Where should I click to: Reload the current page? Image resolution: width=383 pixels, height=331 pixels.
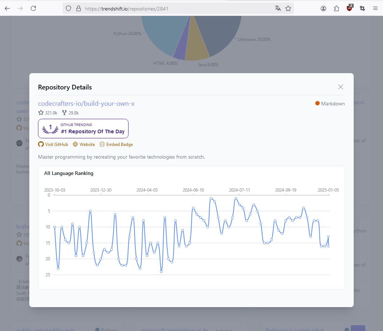33,9
